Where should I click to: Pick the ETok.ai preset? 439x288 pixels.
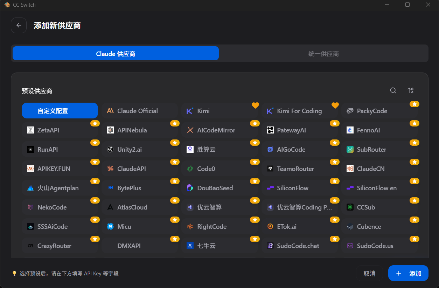299,226
